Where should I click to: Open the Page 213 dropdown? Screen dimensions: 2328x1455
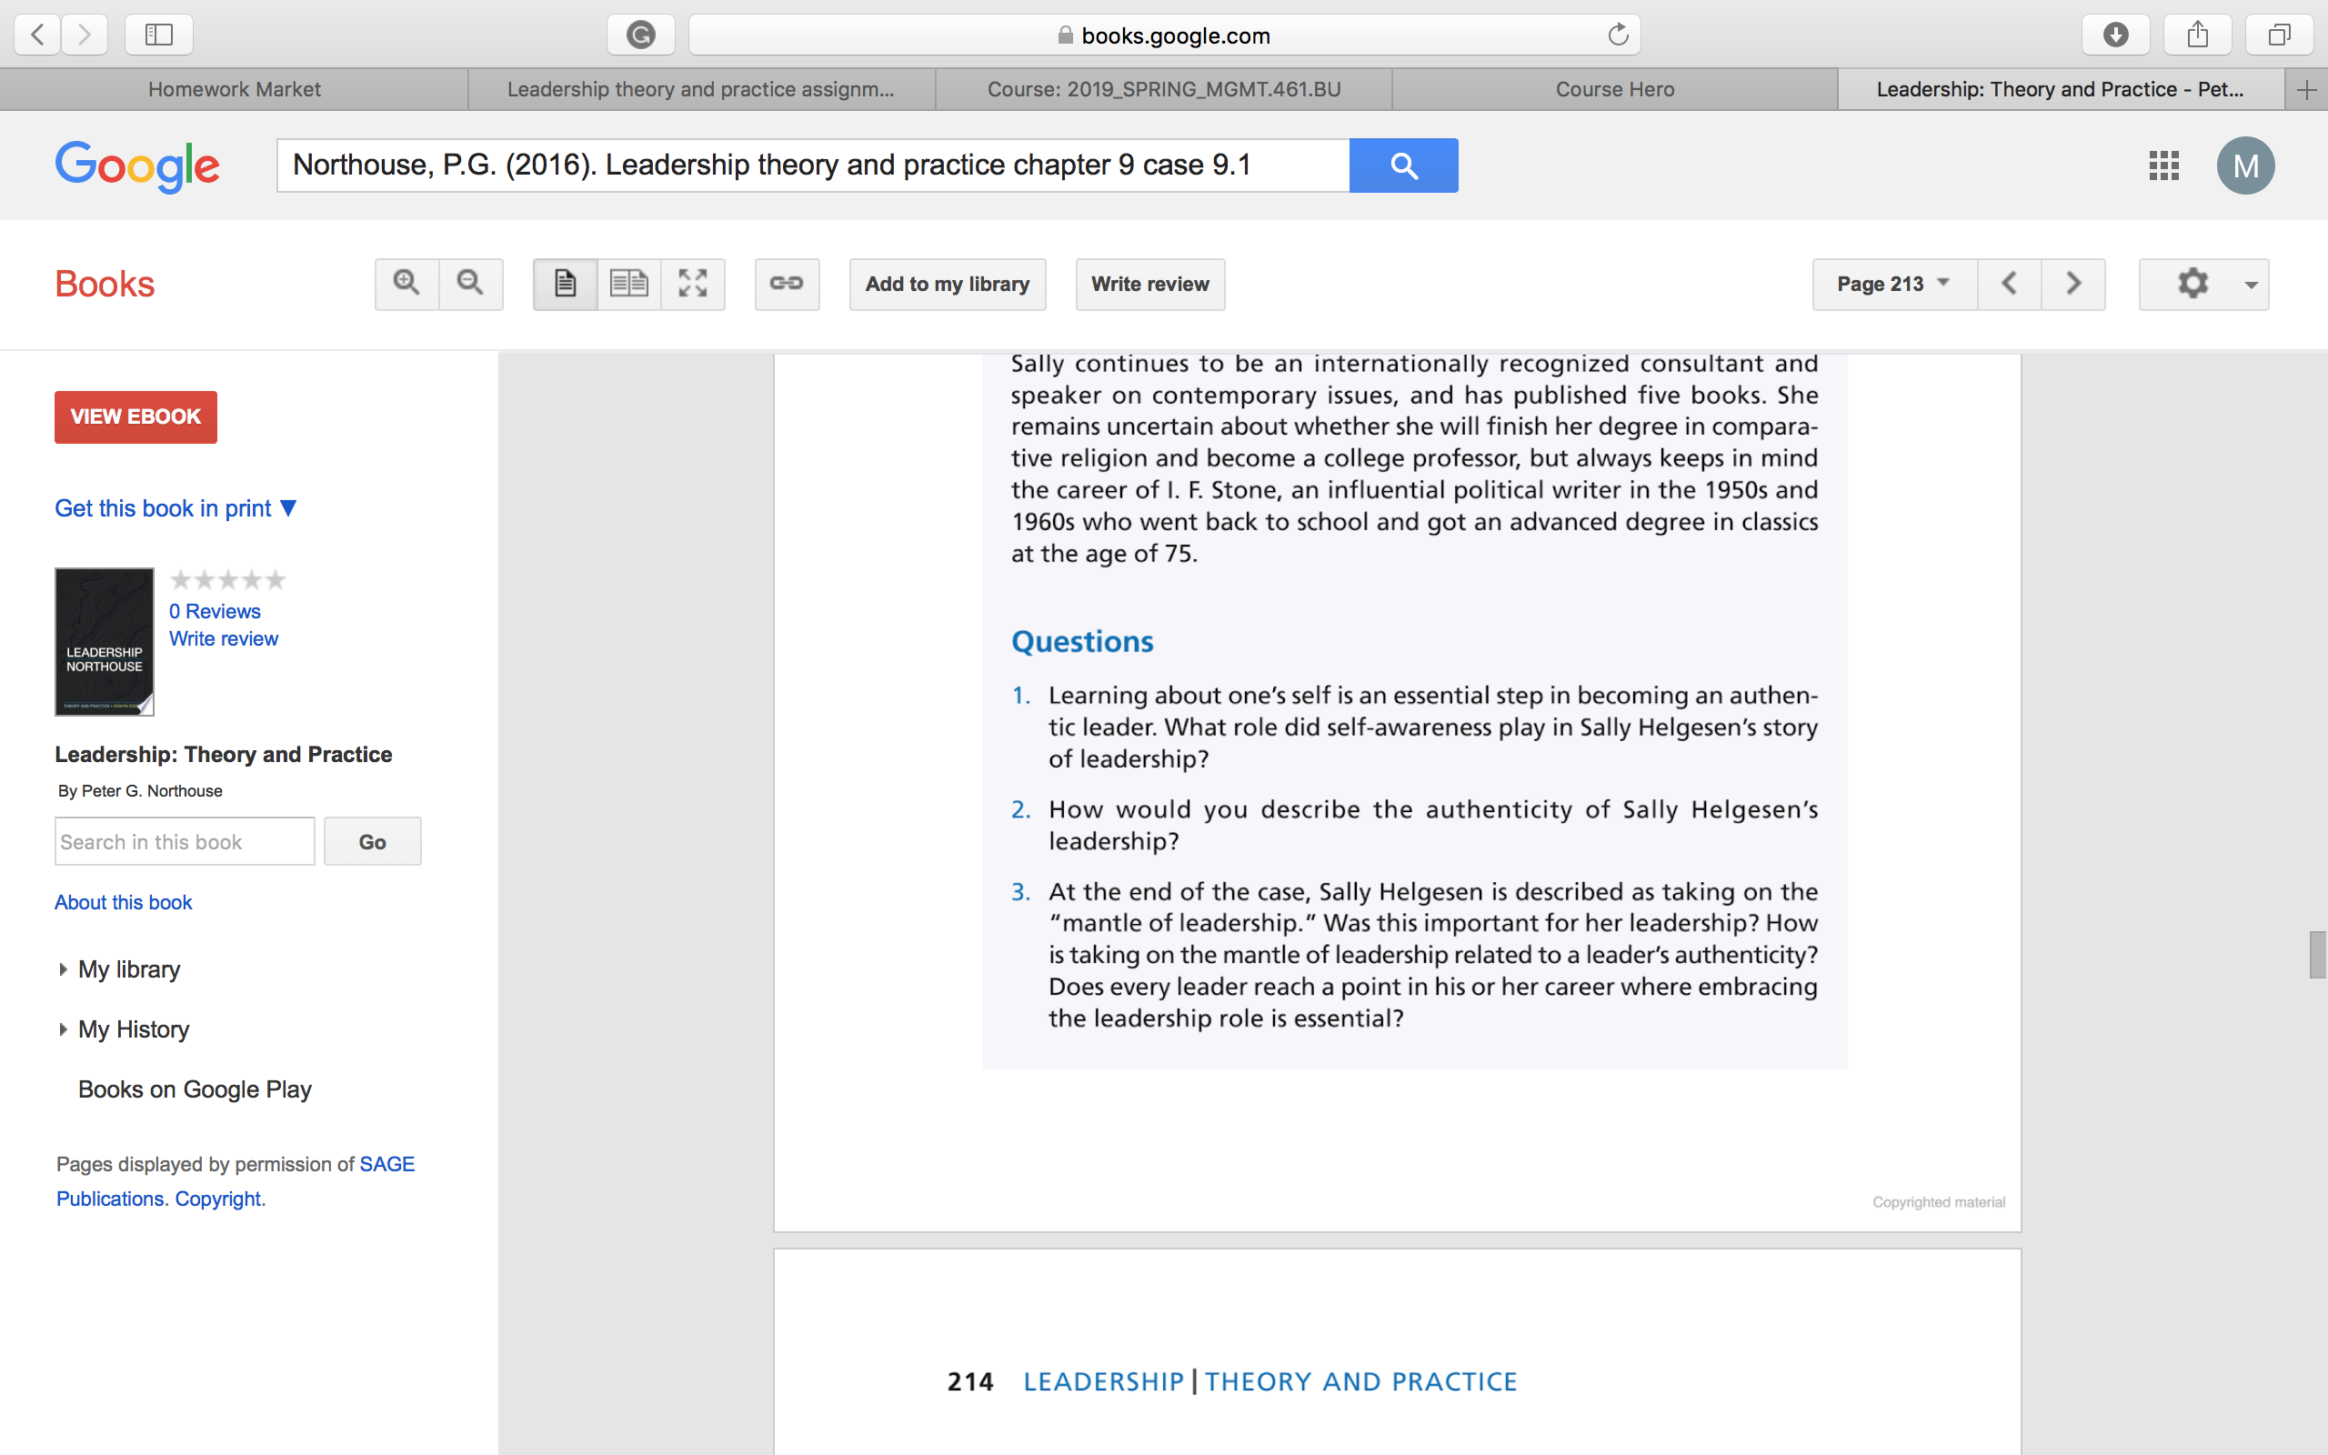1894,284
